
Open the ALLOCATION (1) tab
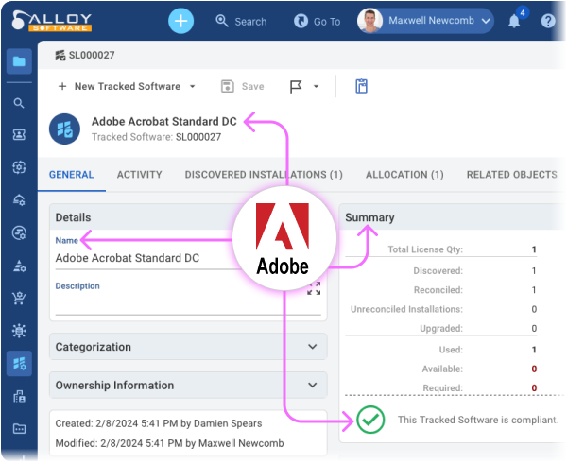point(404,175)
